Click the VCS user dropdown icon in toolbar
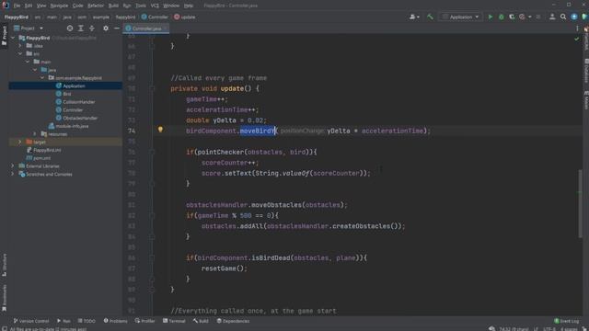The image size is (589, 331). point(414,17)
